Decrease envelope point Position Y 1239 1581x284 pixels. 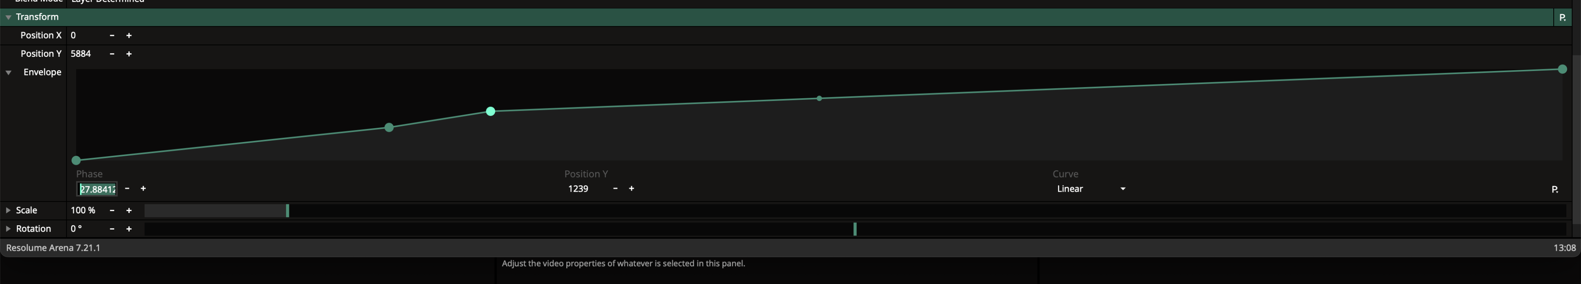615,189
